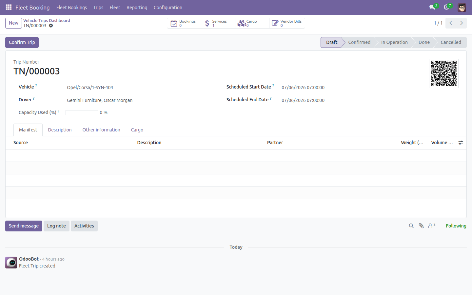The height and width of the screenshot is (295, 472).
Task: Sort by Source column header
Action: pos(21,143)
